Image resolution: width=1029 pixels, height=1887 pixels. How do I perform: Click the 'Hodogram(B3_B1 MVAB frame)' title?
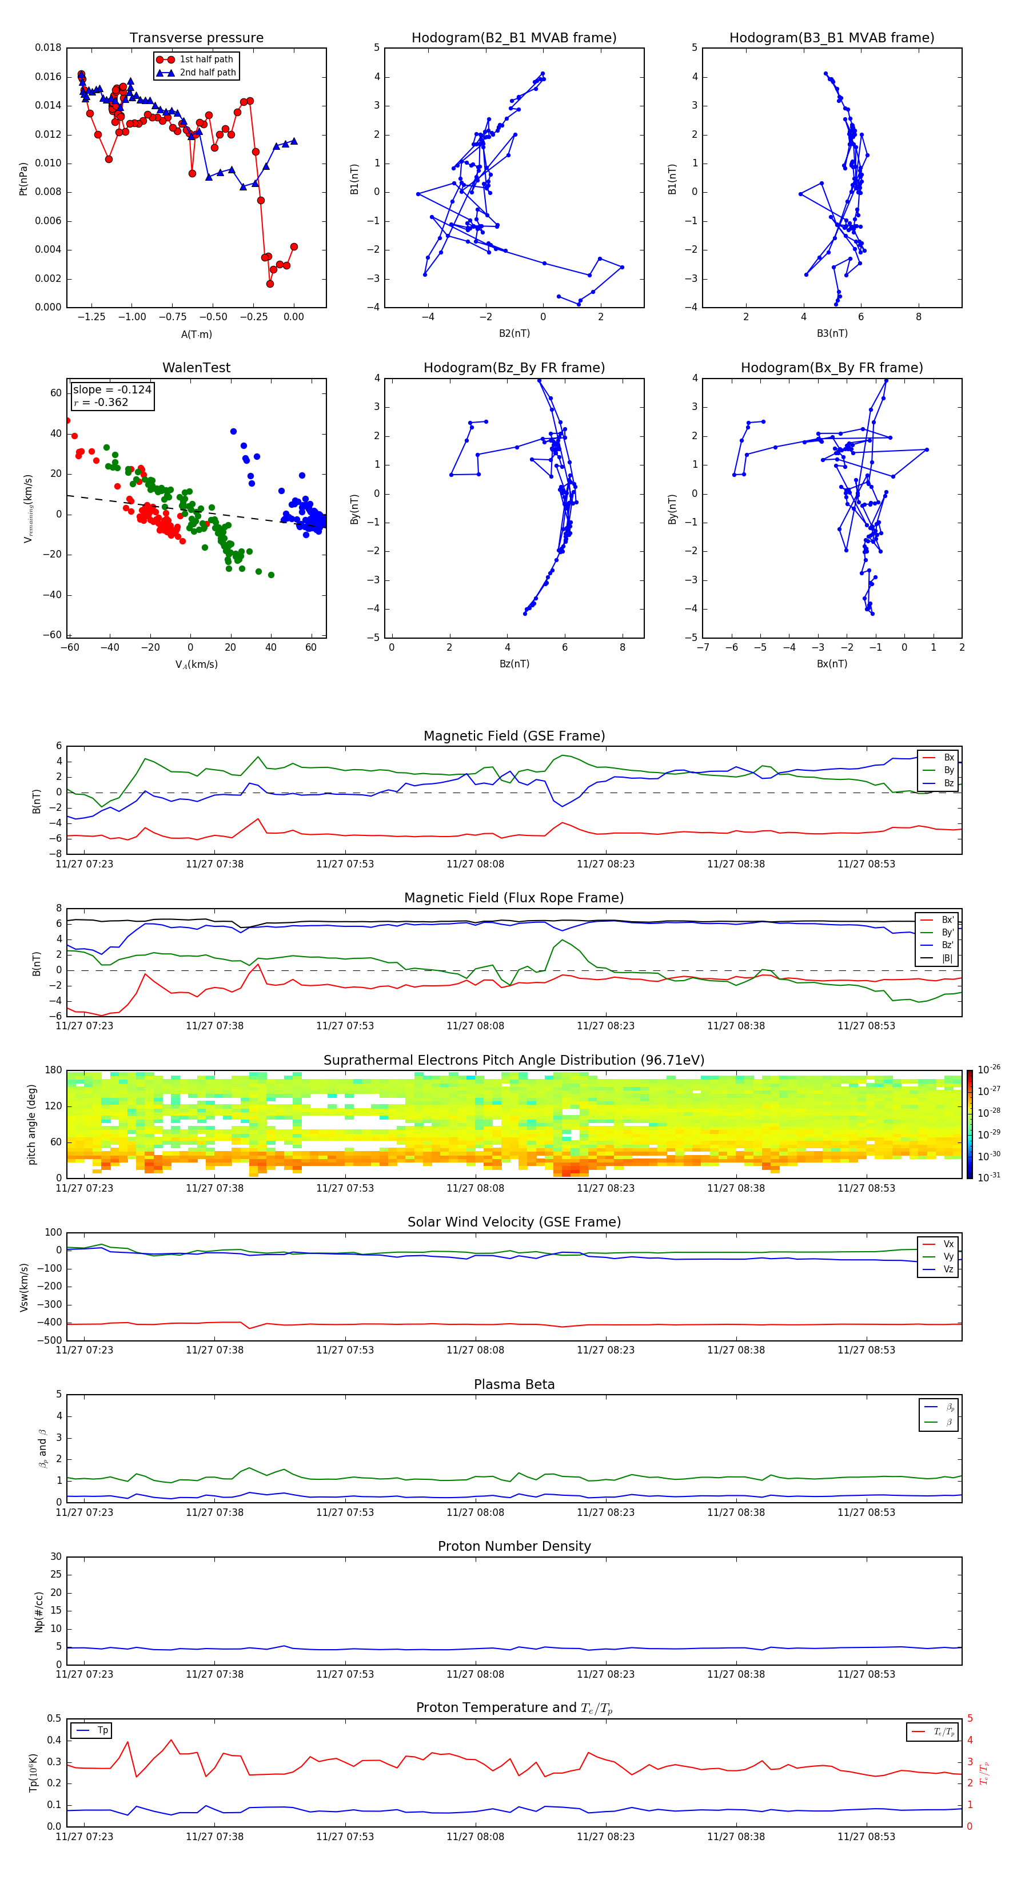(832, 37)
